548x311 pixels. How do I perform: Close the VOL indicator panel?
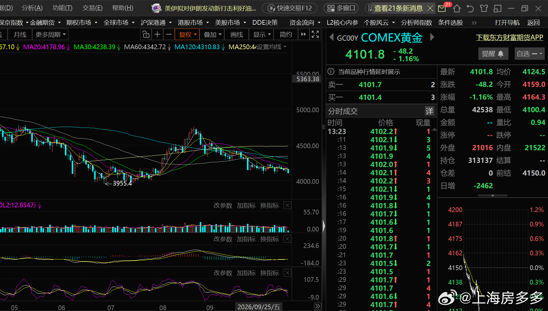click(287, 205)
